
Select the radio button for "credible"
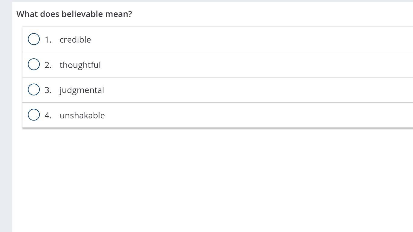tap(34, 39)
